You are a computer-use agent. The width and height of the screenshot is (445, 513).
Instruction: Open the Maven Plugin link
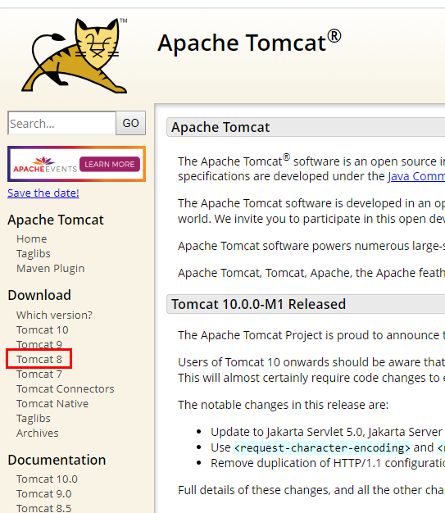coord(50,268)
